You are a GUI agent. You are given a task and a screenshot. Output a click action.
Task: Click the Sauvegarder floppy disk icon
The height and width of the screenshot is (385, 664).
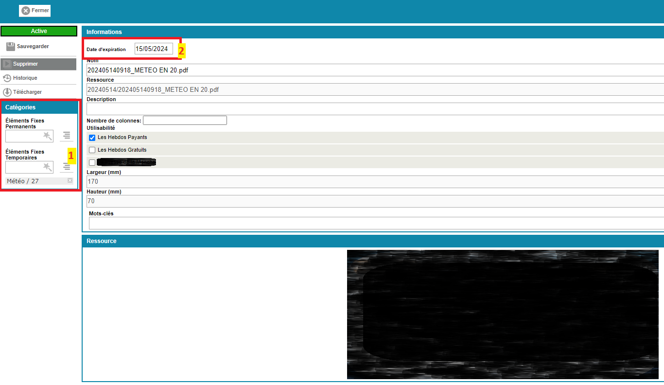[11, 47]
